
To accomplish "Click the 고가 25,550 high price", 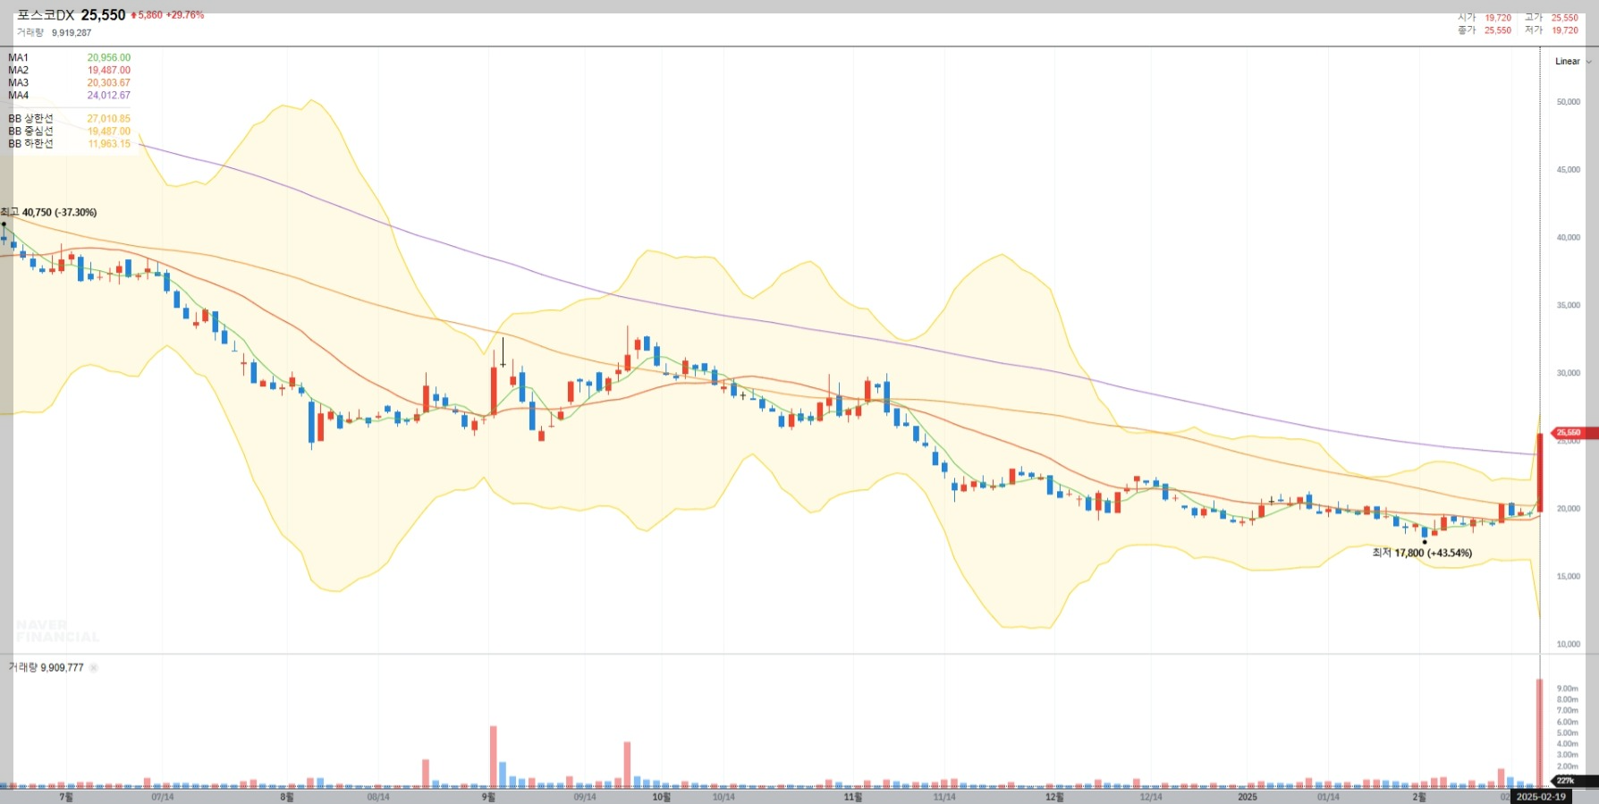I will tap(1552, 18).
